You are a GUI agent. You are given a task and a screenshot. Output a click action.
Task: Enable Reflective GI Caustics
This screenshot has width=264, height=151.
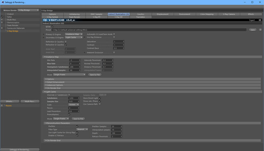pos(66,42)
